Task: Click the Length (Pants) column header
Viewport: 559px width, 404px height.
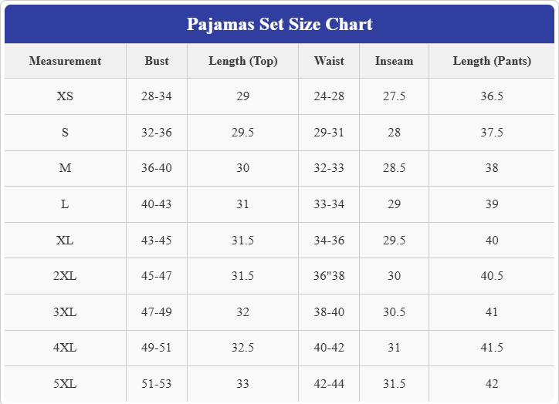Action: click(492, 61)
